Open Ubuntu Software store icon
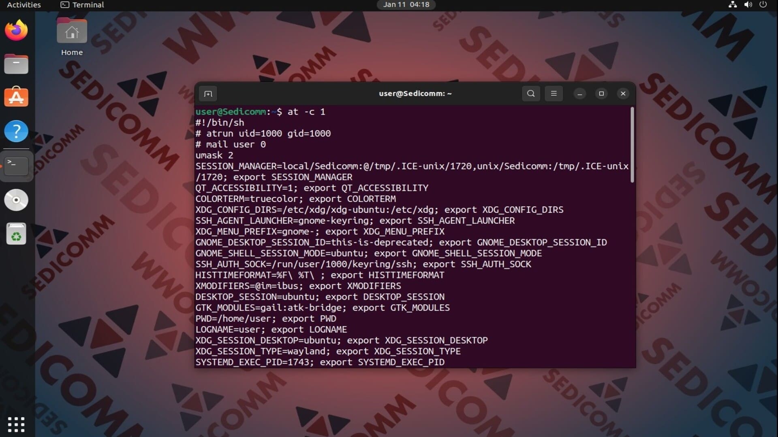 point(16,97)
